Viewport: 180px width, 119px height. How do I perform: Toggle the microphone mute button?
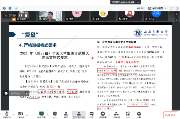click(x=7, y=115)
